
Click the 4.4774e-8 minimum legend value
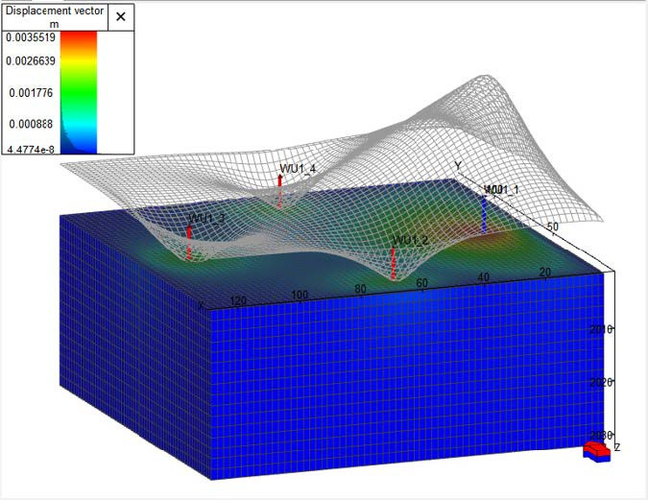(31, 148)
